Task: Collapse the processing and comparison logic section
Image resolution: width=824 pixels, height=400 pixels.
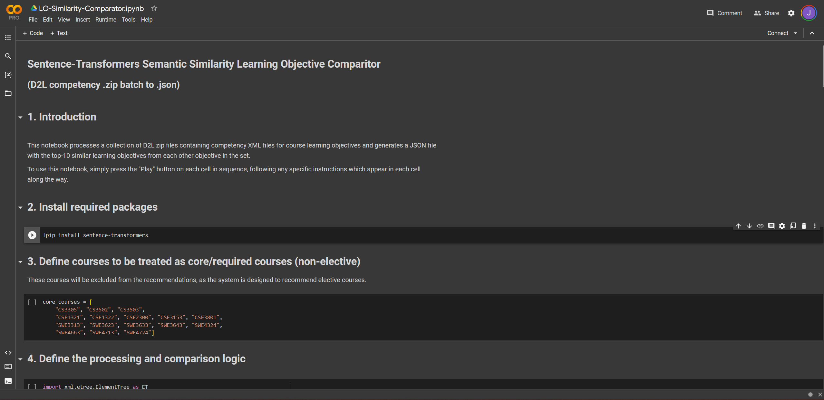Action: click(x=20, y=359)
